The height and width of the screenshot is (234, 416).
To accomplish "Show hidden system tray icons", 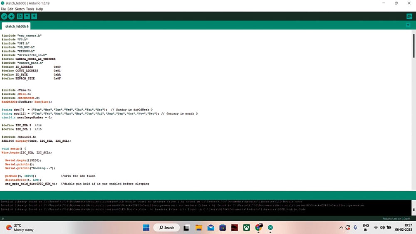I will tap(342, 227).
